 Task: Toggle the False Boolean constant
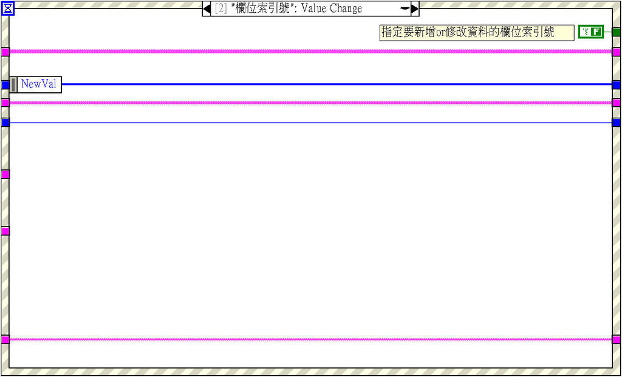590,32
